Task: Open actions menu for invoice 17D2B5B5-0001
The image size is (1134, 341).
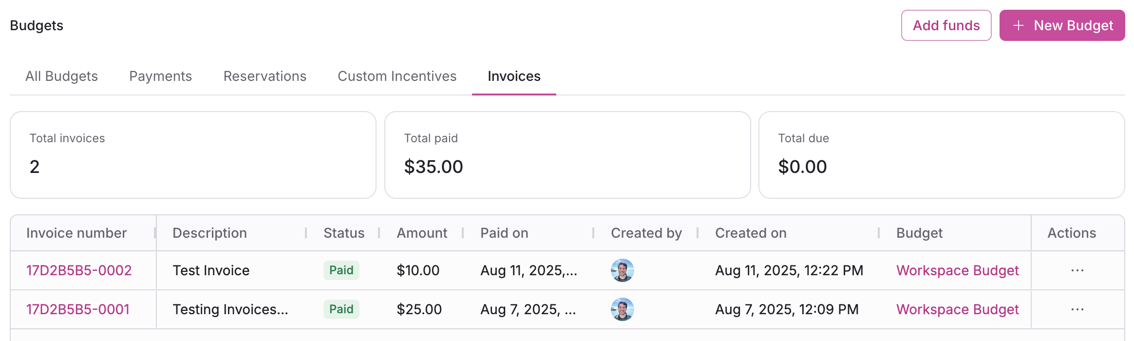Action: point(1077,309)
